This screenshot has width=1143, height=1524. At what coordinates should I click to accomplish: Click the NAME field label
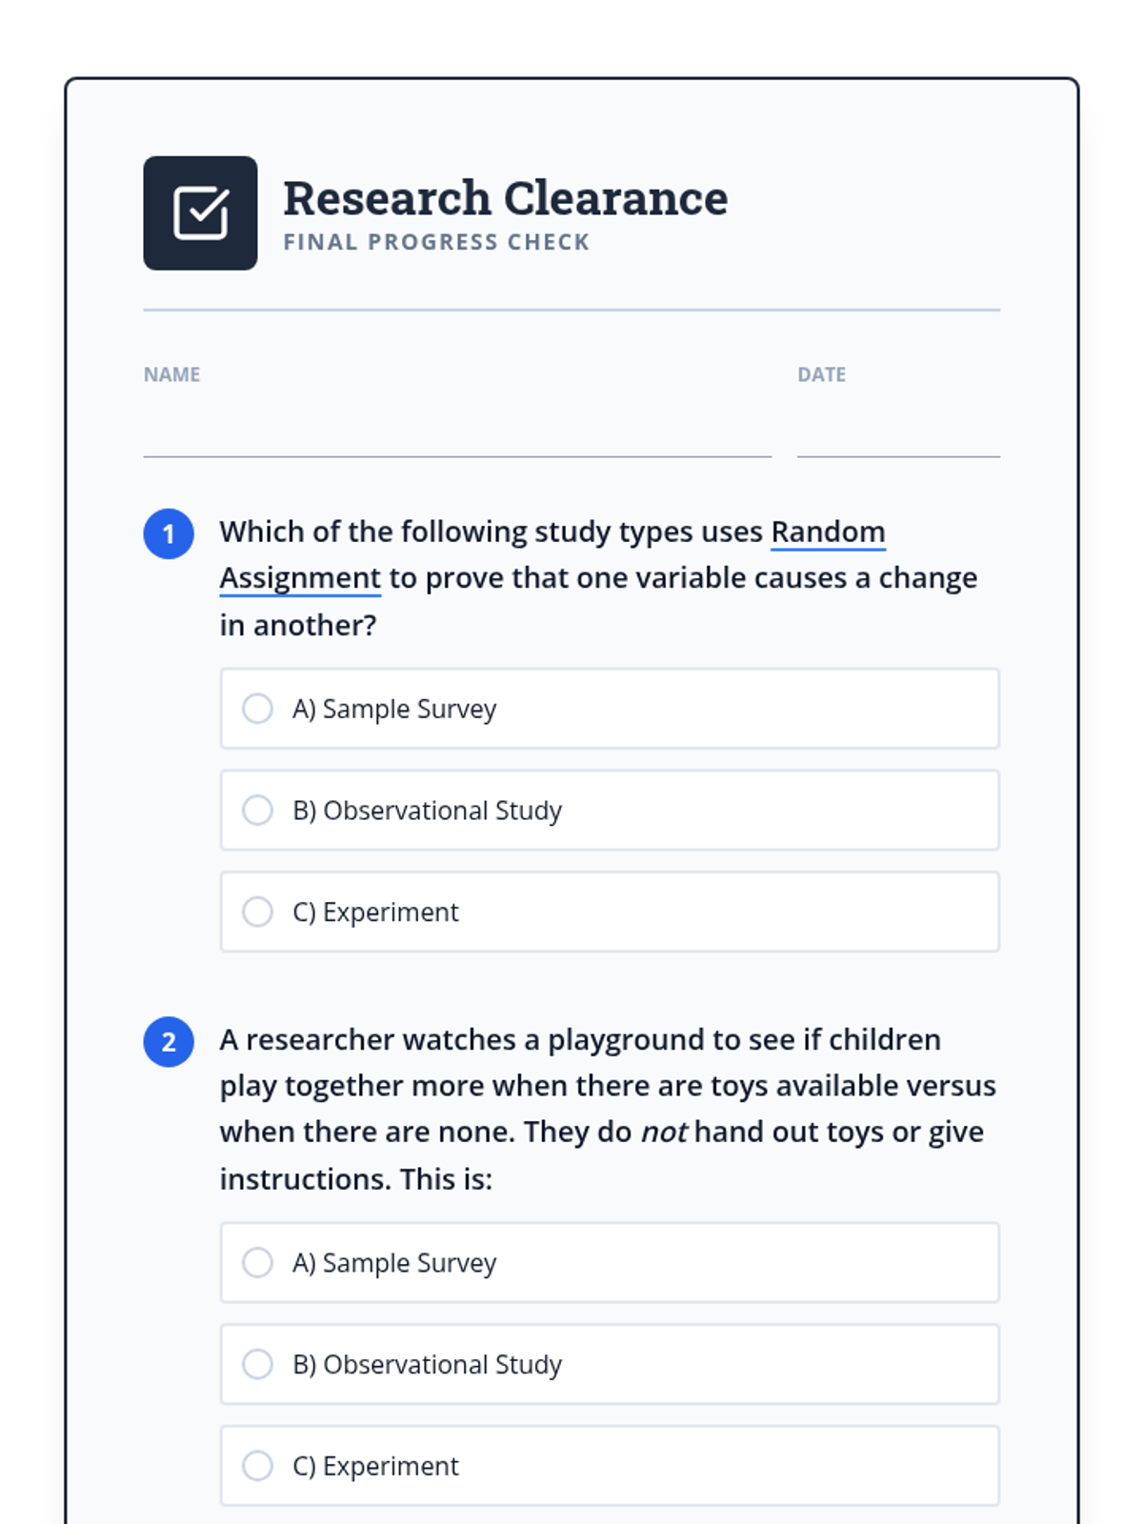pyautogui.click(x=171, y=374)
